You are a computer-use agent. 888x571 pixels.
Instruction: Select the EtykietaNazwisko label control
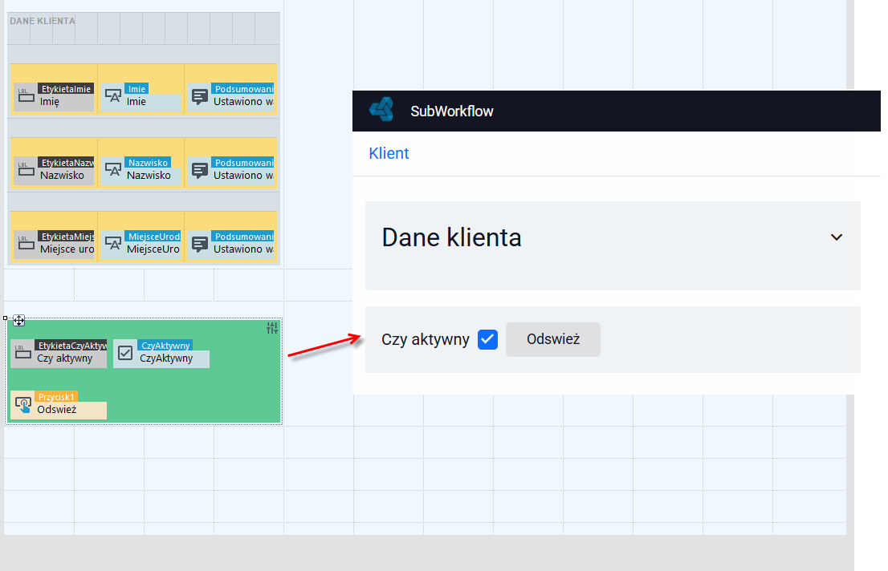[54, 170]
